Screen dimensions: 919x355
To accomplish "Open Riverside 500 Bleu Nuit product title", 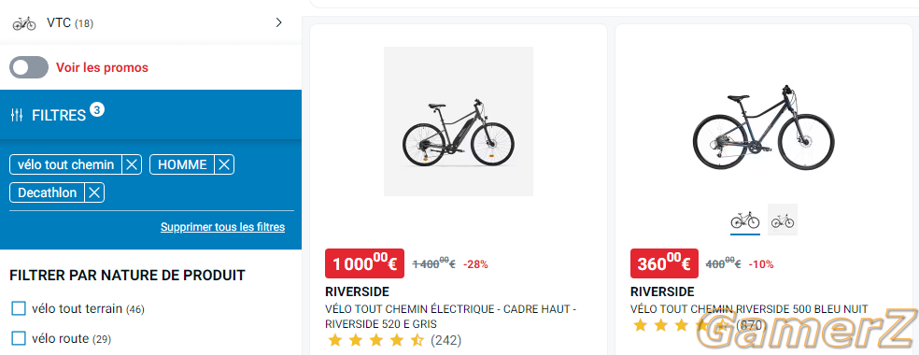I will [749, 309].
